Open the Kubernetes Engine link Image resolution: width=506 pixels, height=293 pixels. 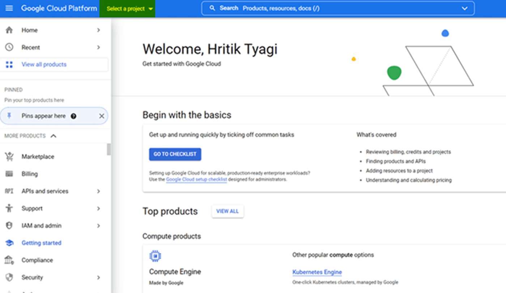click(x=316, y=272)
